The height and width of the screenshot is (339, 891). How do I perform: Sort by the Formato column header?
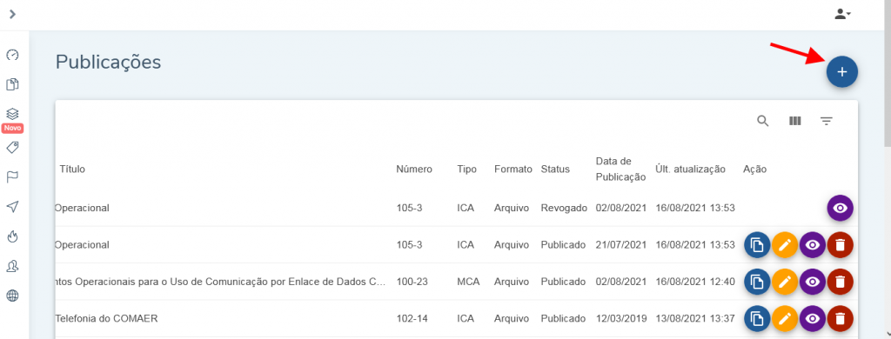coord(513,169)
